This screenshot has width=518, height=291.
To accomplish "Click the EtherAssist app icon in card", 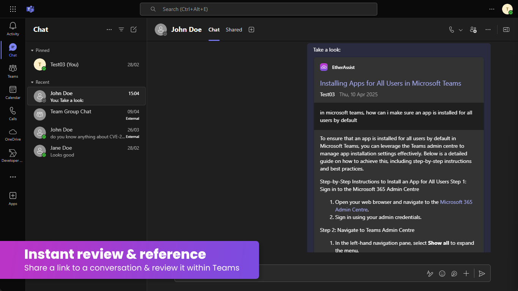I will click(x=324, y=67).
